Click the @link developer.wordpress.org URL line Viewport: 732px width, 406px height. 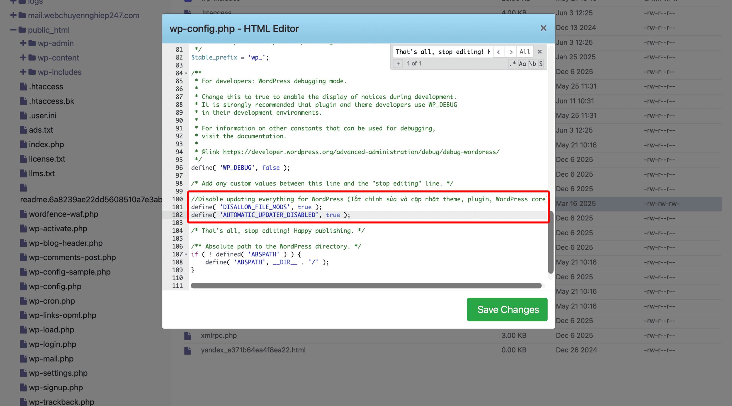coord(347,152)
